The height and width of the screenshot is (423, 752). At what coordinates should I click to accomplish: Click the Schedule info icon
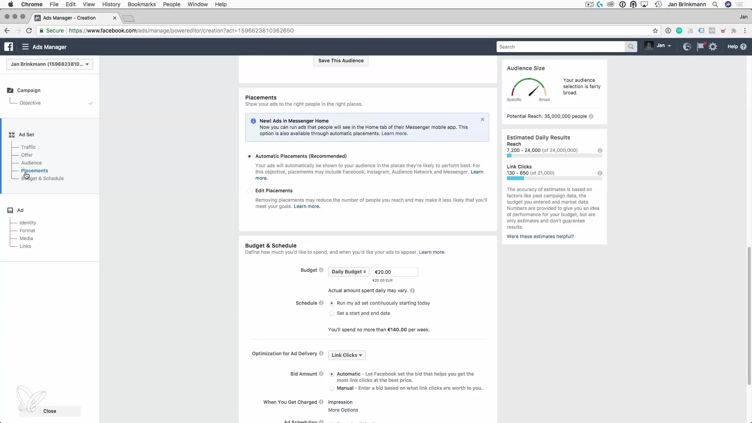click(321, 303)
